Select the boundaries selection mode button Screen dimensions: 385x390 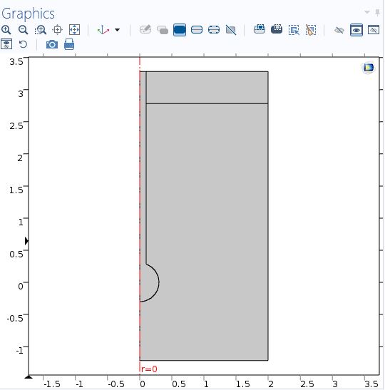197,30
